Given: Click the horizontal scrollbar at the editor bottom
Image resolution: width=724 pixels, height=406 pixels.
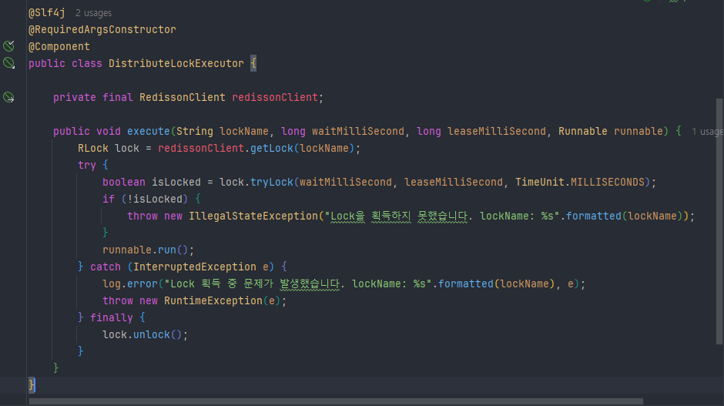Looking at the screenshot, I should point(336,401).
